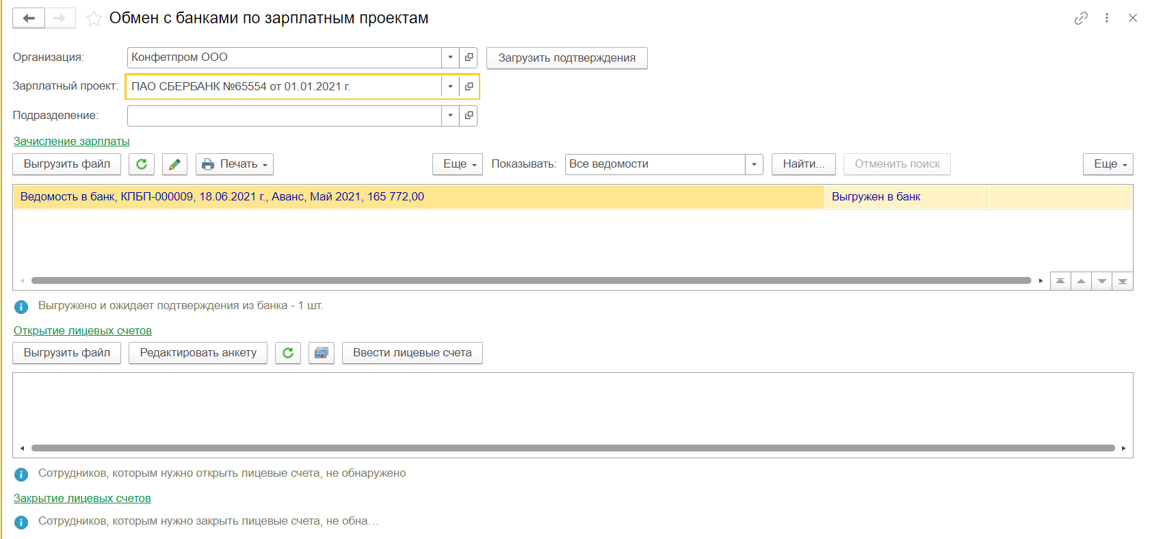Expand the Организация dropdown
The height and width of the screenshot is (539, 1150).
pos(450,57)
